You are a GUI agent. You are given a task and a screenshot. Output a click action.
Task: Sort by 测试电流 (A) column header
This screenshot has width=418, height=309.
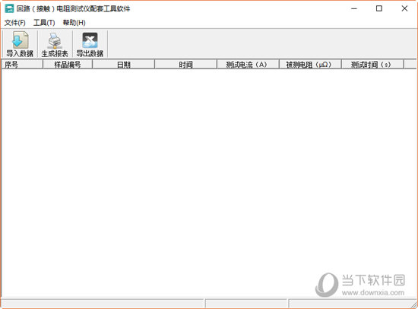(248, 65)
